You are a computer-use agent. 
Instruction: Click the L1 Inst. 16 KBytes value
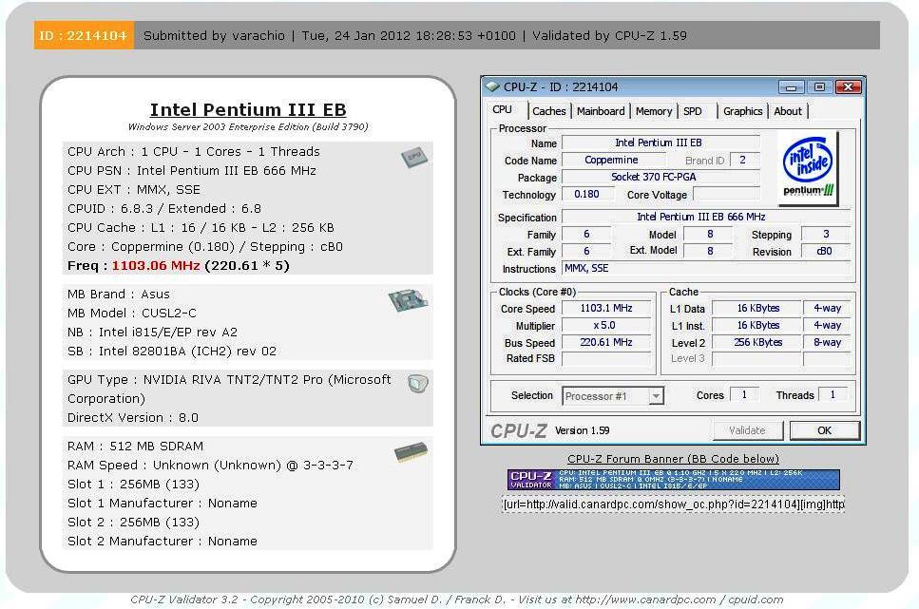point(757,325)
